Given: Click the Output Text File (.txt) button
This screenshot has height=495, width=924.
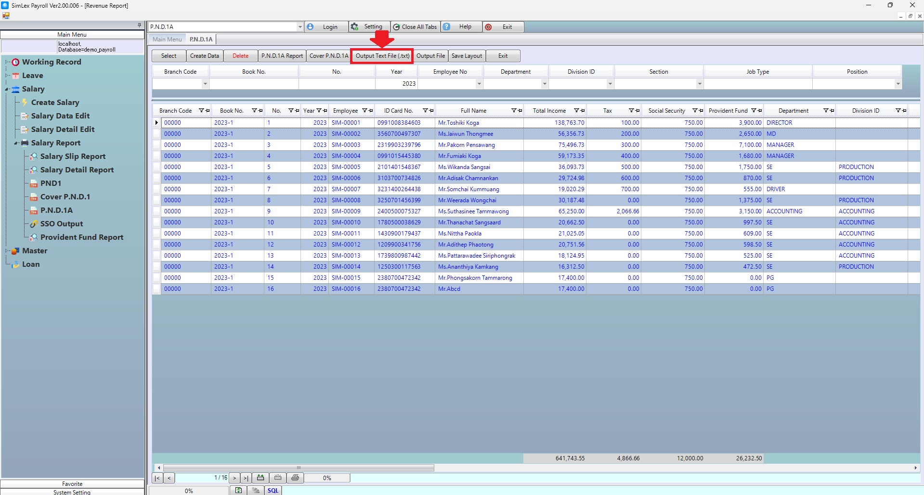Looking at the screenshot, I should coord(382,56).
